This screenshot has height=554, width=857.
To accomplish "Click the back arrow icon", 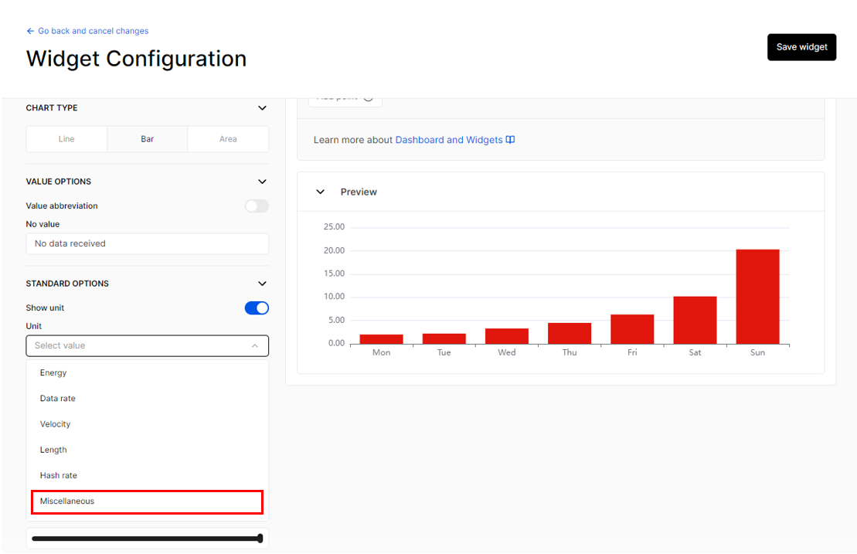I will pyautogui.click(x=30, y=31).
